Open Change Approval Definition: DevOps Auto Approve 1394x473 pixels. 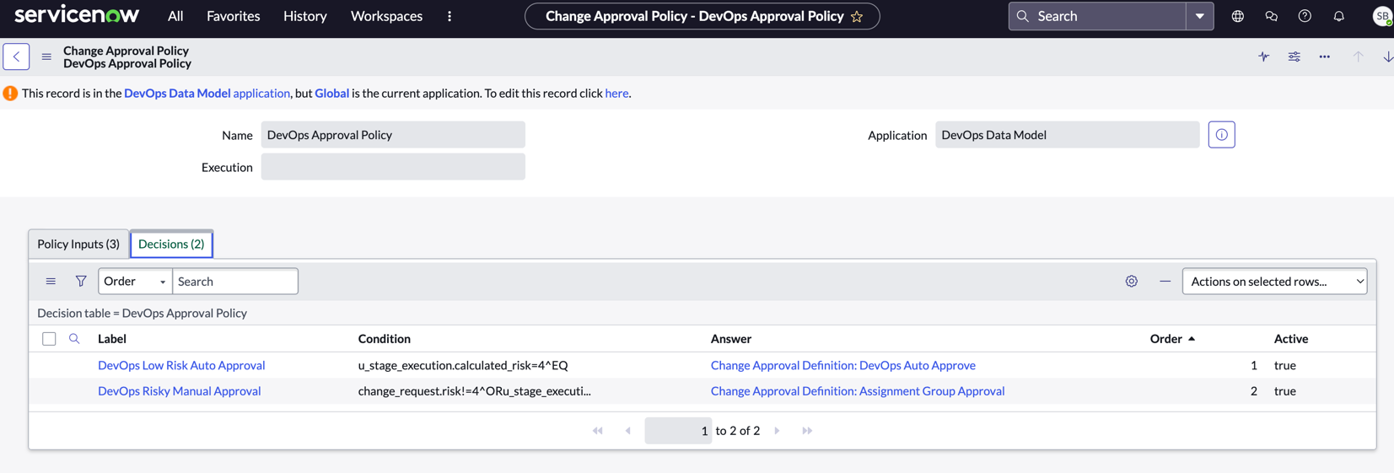(x=843, y=365)
